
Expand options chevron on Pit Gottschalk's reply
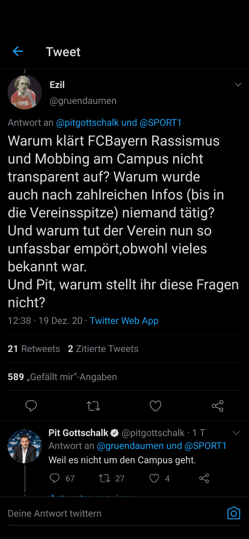pyautogui.click(x=236, y=433)
